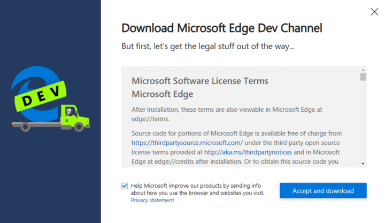Open the aka.ms/thirdpartynotices link
This screenshot has width=385, height=223.
click(248, 152)
